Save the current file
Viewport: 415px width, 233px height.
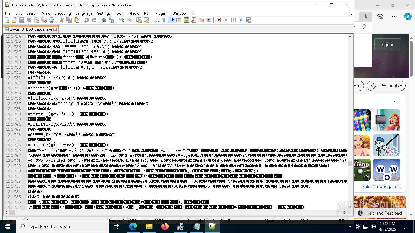coord(22,20)
